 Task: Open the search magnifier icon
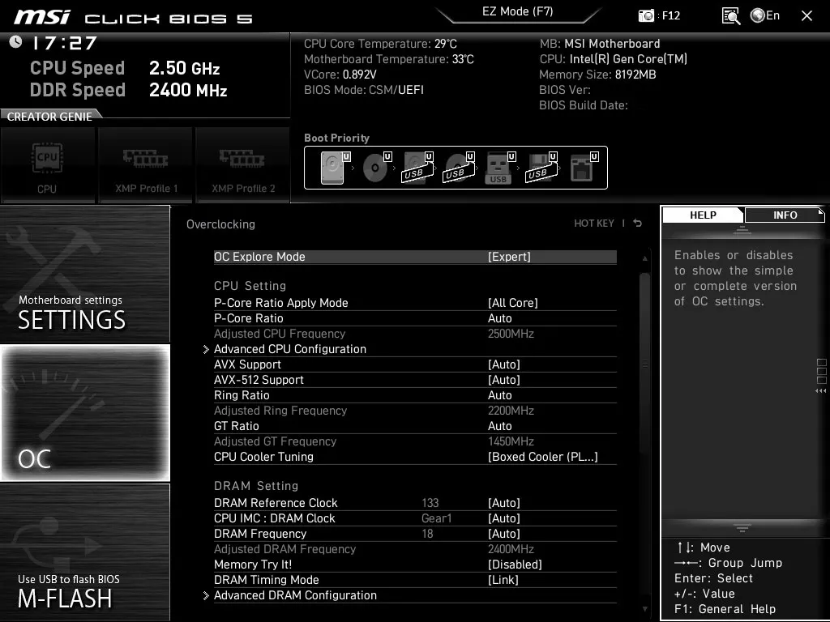pos(730,15)
